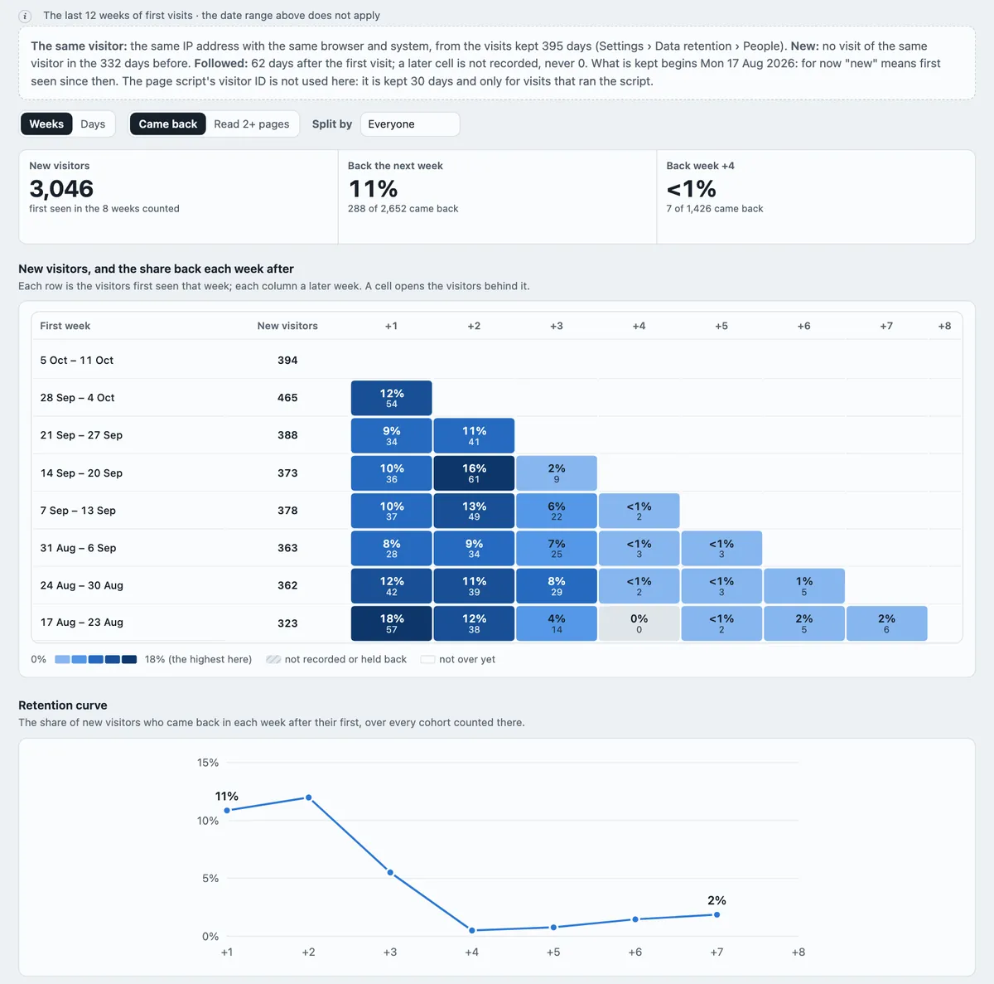Switch the view to Days
This screenshot has width=994, height=984.
(93, 124)
